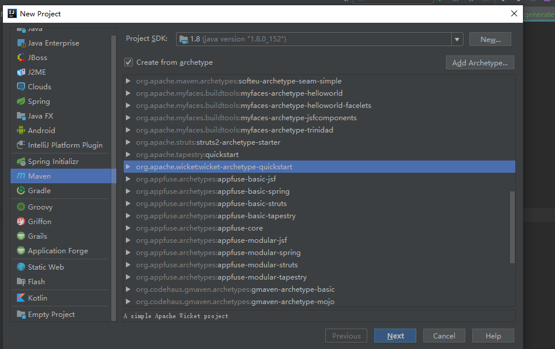Click the Spring Initializr icon

pos(21,162)
